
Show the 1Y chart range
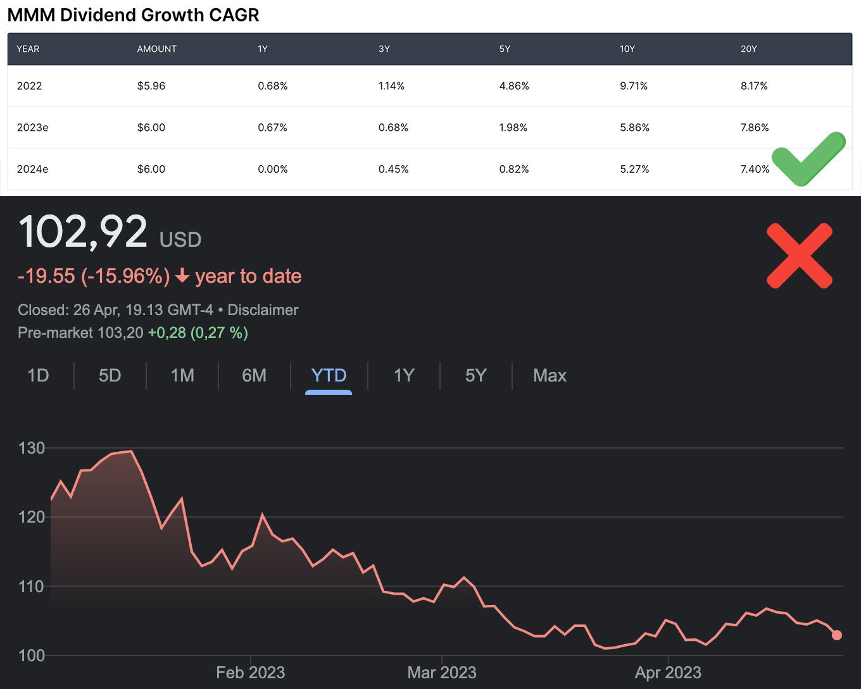coord(403,375)
